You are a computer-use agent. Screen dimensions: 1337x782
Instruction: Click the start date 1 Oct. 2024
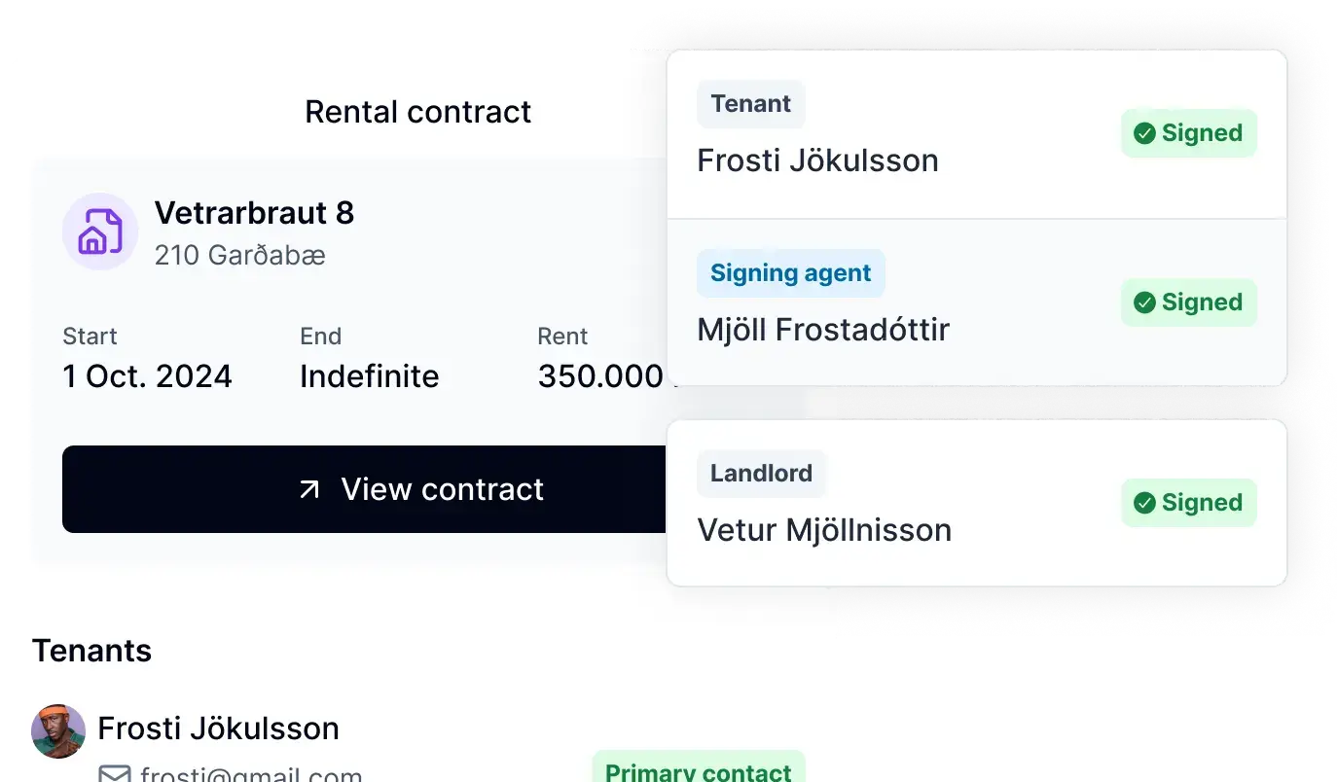click(x=147, y=376)
